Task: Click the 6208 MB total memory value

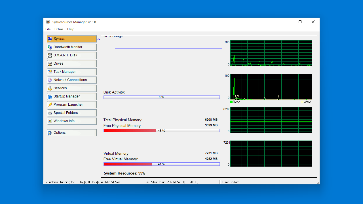Action: pos(211,120)
